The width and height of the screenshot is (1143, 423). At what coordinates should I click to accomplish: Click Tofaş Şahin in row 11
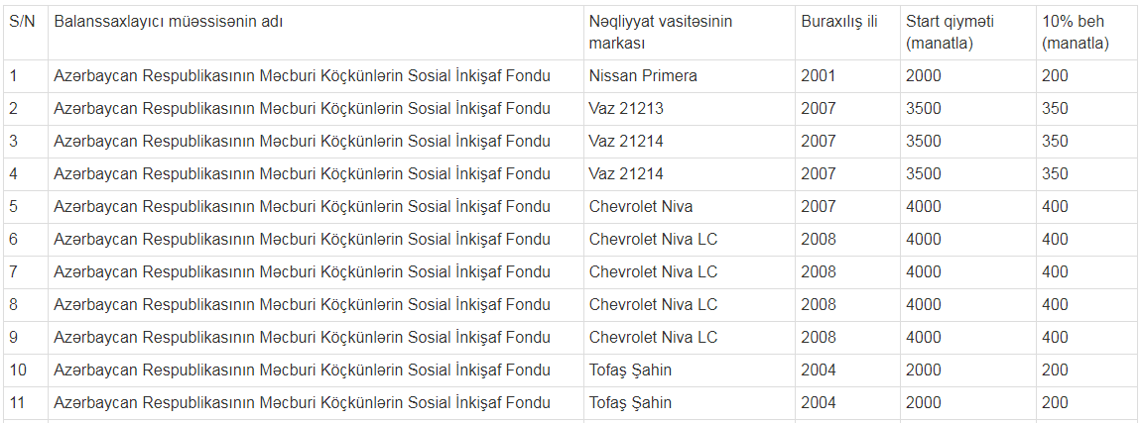coord(630,403)
